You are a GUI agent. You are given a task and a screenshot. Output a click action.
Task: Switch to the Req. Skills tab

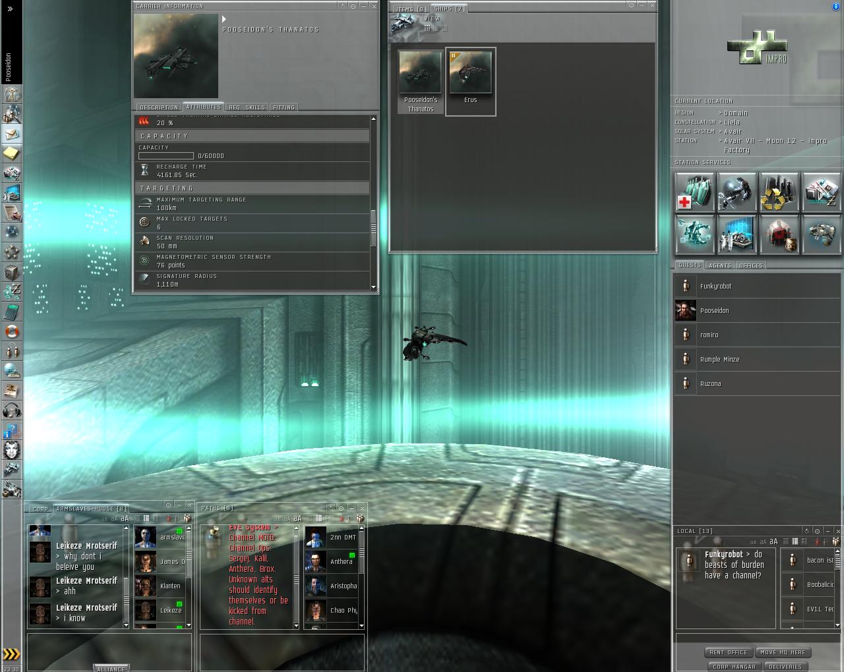point(247,107)
